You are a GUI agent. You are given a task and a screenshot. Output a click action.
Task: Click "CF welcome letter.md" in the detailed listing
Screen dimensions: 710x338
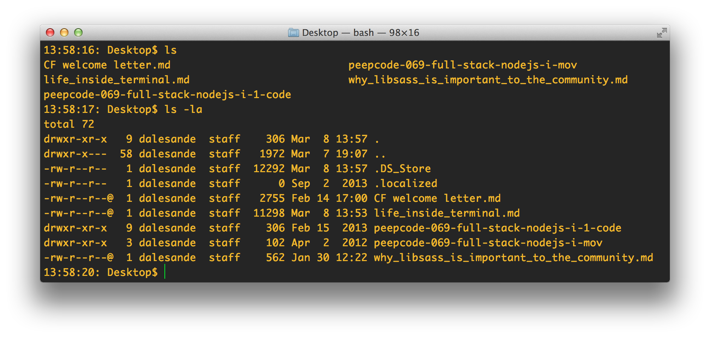[437, 198]
